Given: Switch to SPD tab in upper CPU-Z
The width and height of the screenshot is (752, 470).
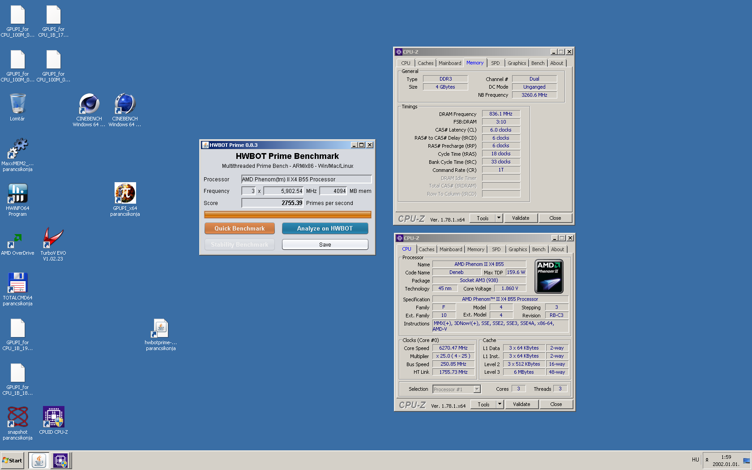Looking at the screenshot, I should 495,63.
